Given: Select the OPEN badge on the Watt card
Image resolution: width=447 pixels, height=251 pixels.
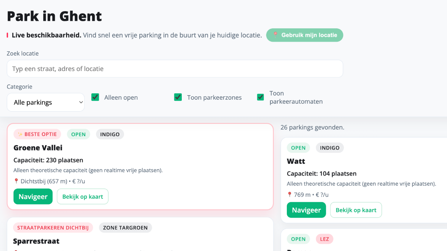Looking at the screenshot, I should point(298,148).
